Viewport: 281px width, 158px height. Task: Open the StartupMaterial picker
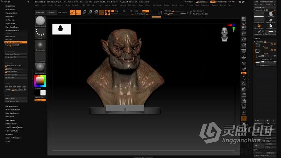[x=40, y=69]
